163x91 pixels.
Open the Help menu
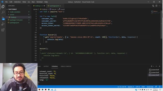[x=46, y=2]
